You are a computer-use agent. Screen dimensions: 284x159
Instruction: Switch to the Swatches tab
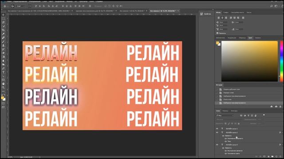point(242,38)
